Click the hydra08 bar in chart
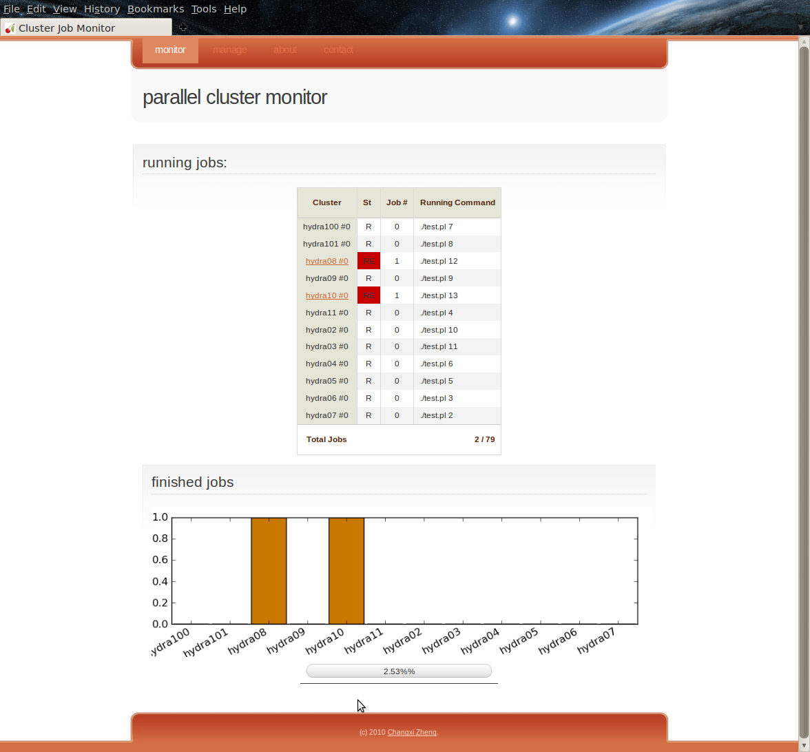This screenshot has height=752, width=810. (269, 571)
